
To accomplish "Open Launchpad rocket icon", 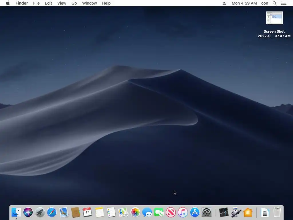I will tap(40, 213).
